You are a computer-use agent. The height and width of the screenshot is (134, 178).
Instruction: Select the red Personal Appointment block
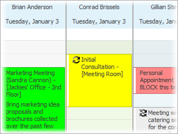tap(155, 81)
